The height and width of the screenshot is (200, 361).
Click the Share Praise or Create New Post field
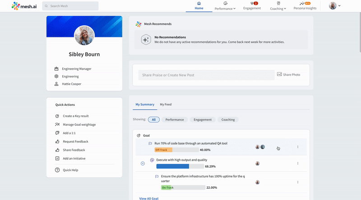pos(206,75)
